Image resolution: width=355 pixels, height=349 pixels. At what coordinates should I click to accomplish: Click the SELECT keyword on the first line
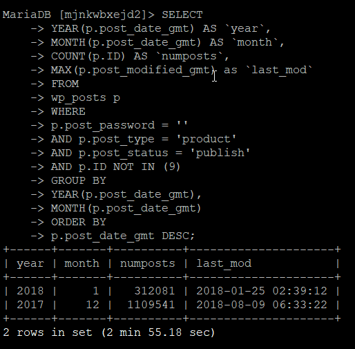[x=182, y=15]
